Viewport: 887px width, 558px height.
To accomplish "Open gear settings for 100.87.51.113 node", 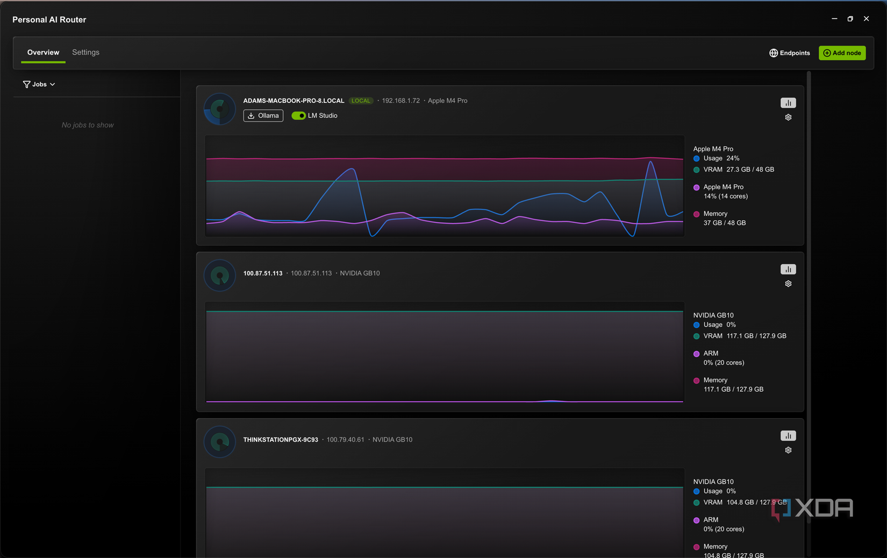I will [x=788, y=284].
